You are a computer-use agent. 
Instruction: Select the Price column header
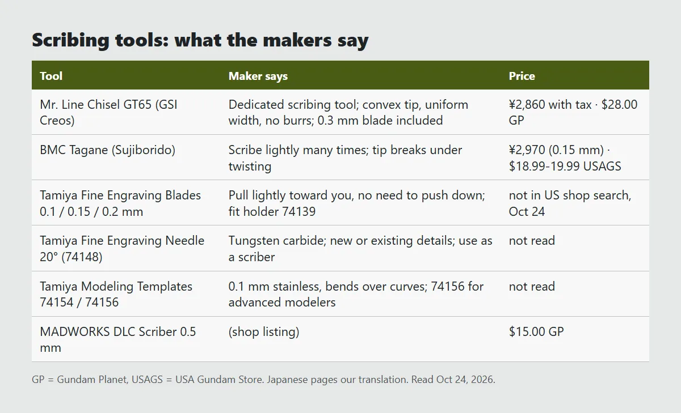pyautogui.click(x=522, y=76)
